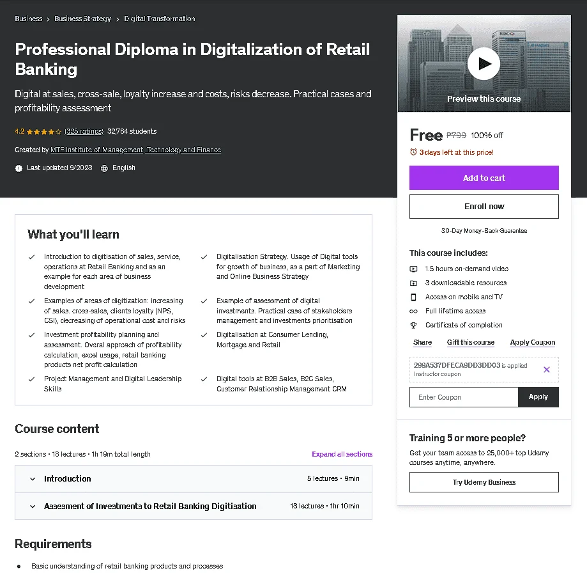587x573 pixels.
Task: Add the course to cart
Action: click(484, 178)
